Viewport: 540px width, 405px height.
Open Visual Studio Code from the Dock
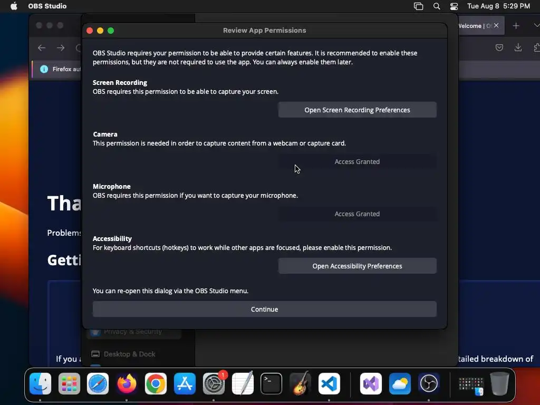[329, 383]
